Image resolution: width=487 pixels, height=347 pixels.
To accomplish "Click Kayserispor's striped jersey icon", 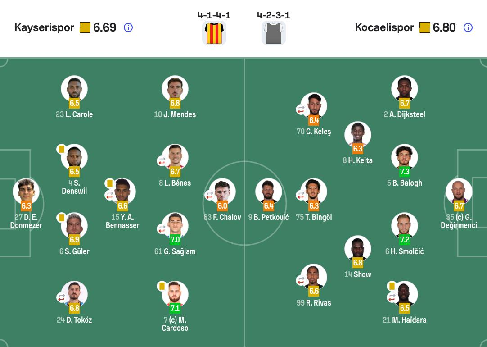I will pyautogui.click(x=214, y=33).
